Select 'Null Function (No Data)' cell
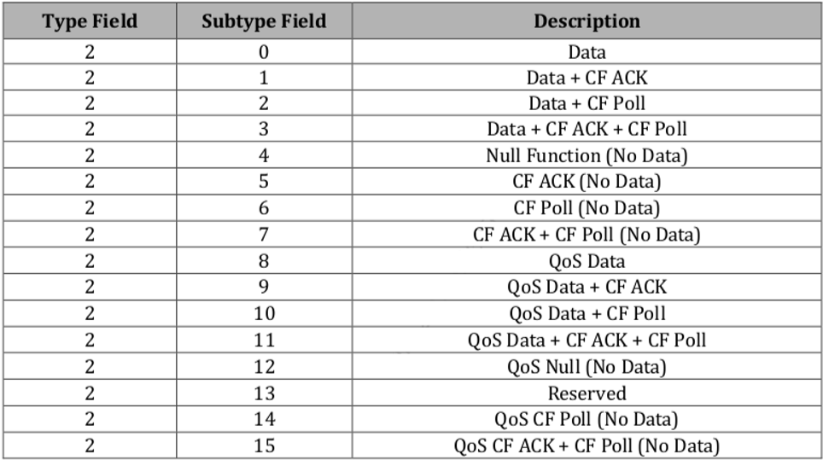This screenshot has height=460, width=823. pyautogui.click(x=587, y=156)
